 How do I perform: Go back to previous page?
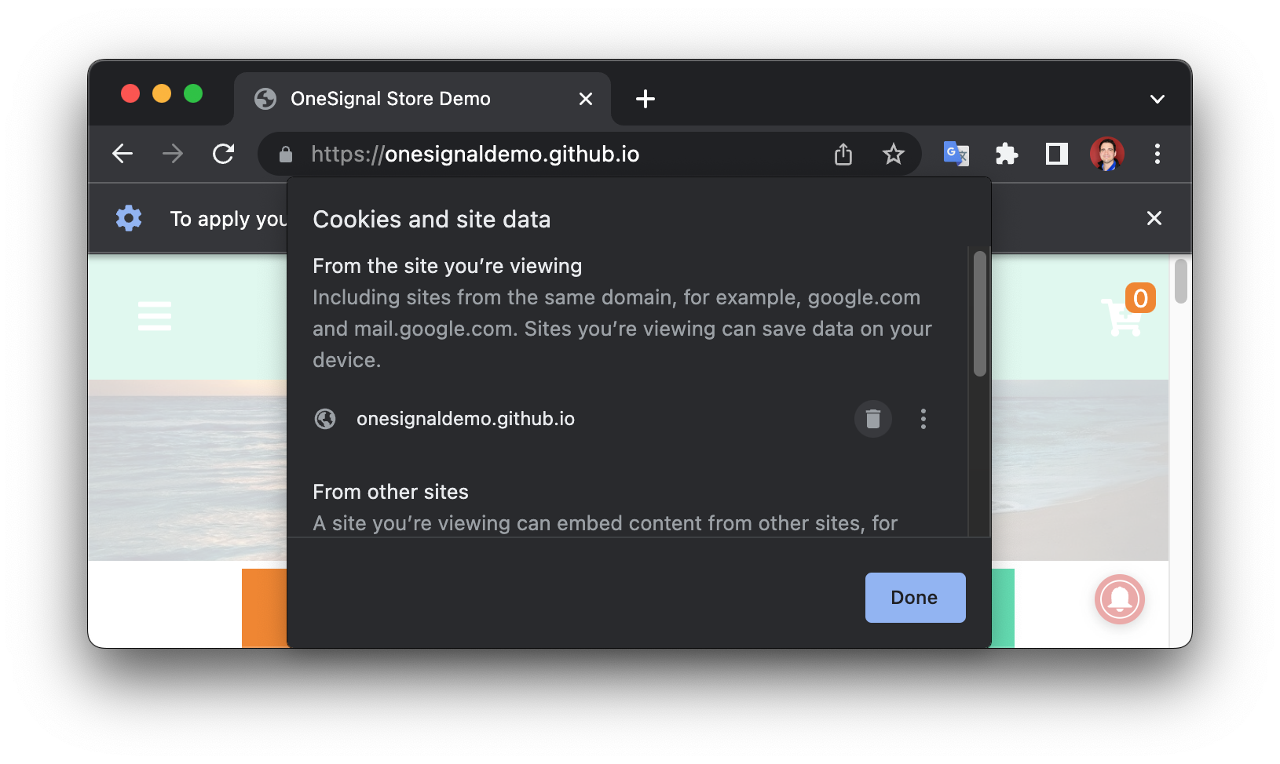pyautogui.click(x=123, y=154)
